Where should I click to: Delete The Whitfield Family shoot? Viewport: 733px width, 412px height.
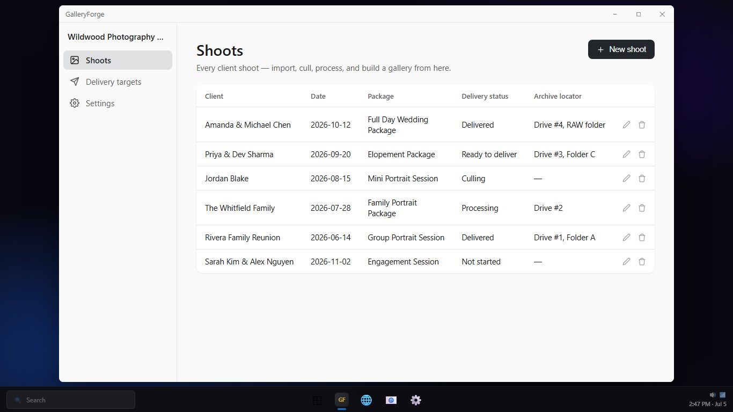click(642, 208)
